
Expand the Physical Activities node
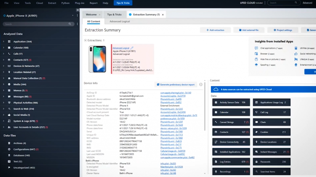coord(3,103)
